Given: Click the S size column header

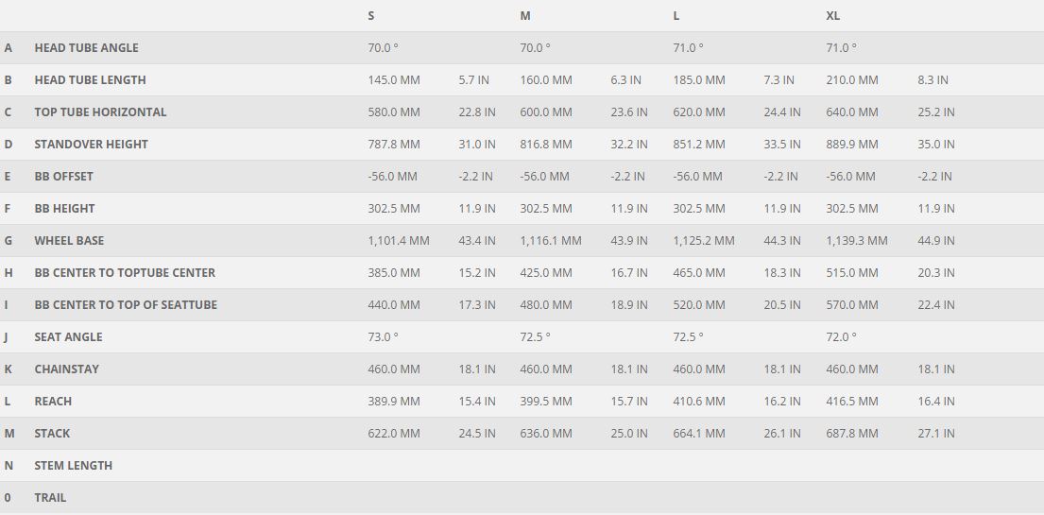Looking at the screenshot, I should [371, 15].
